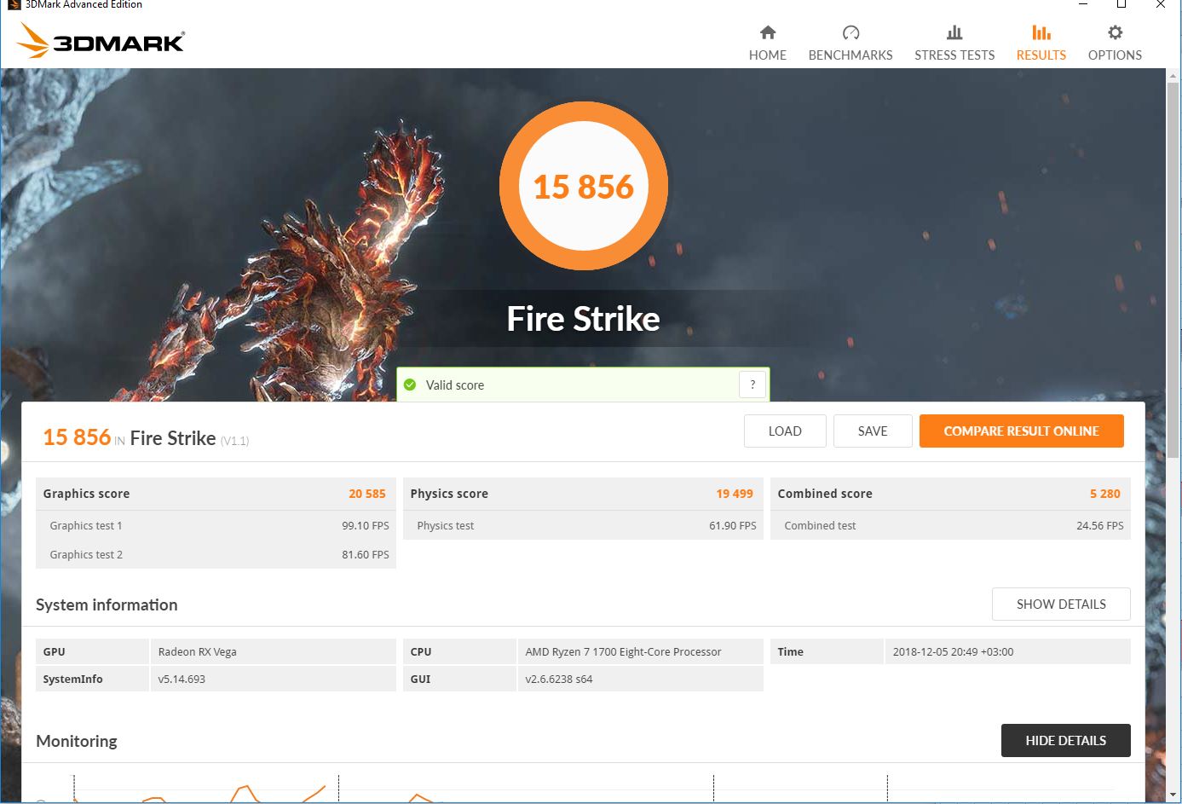Click the (V1.1) version label
This screenshot has height=804, width=1182.
pos(234,441)
